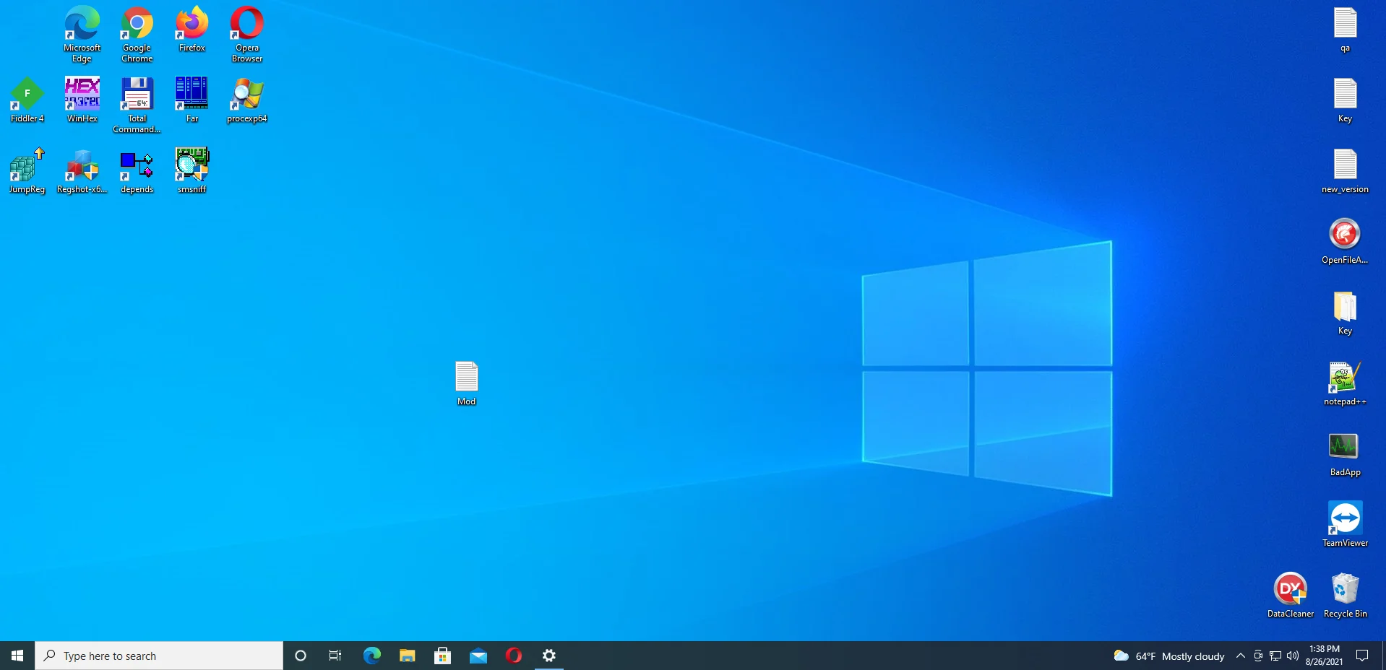Select the procexp64 desktop shortcut
Image resolution: width=1386 pixels, height=670 pixels.
(x=246, y=100)
